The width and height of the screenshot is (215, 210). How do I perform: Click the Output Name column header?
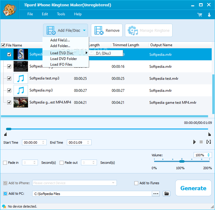pos(161,45)
